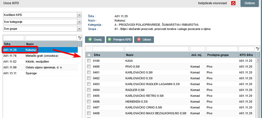Click the right table vertical scrollbar down arrow
This screenshot has width=262, height=118.
[257, 116]
